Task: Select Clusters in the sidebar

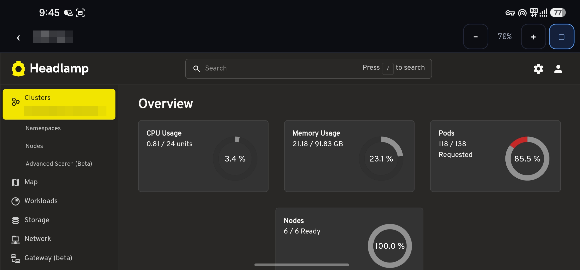Action: [x=59, y=104]
